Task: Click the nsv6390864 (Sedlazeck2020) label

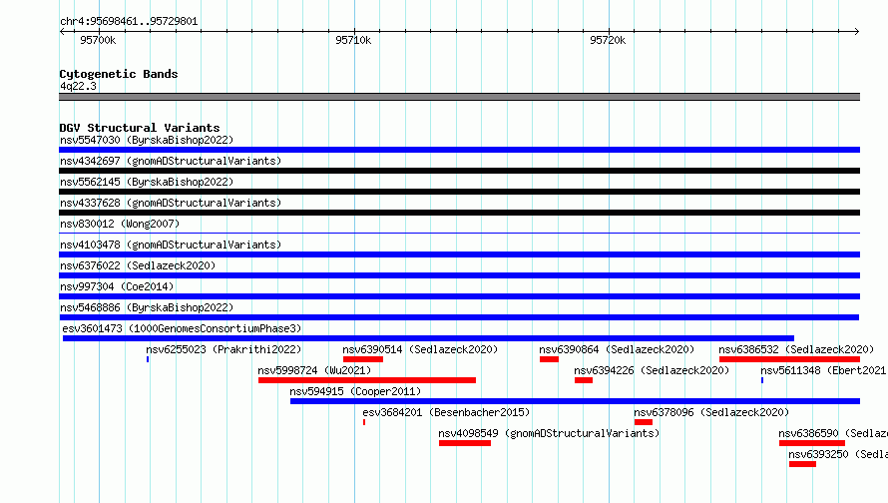Action: tap(617, 349)
